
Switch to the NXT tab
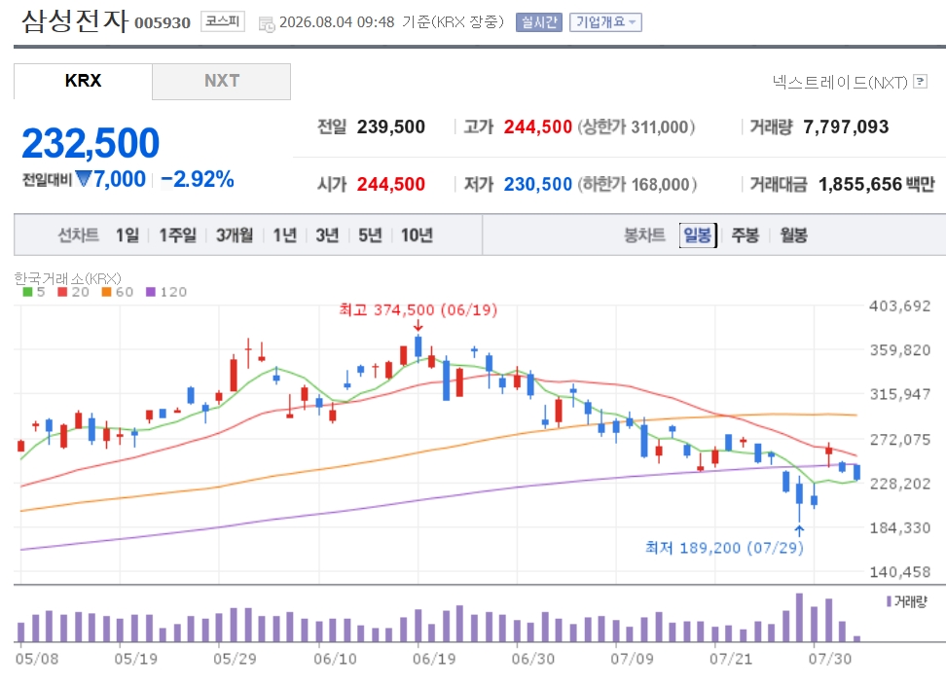(x=222, y=82)
